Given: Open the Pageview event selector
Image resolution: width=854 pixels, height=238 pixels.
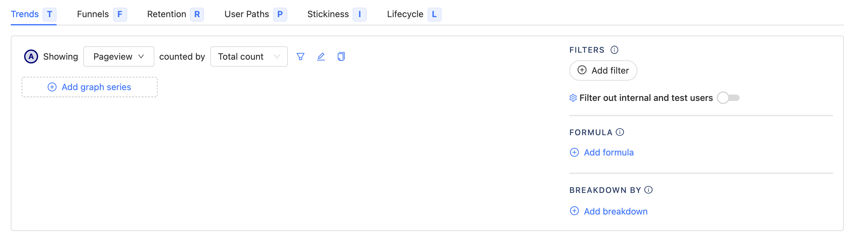Looking at the screenshot, I should point(119,56).
